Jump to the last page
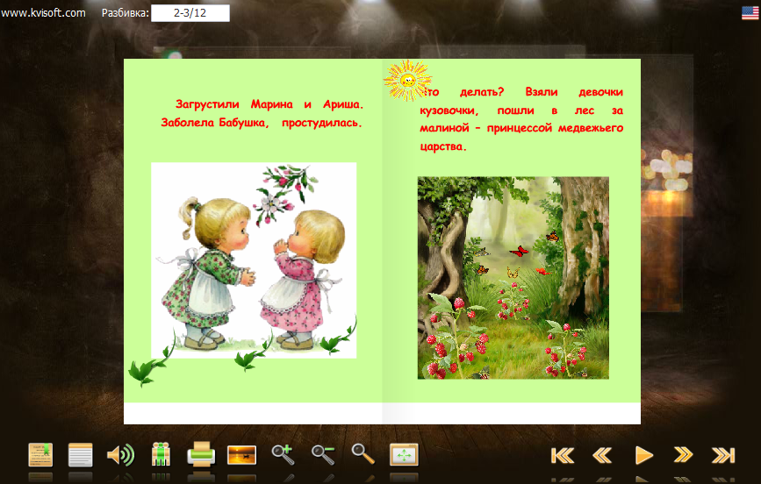This screenshot has width=761, height=484. pos(723,455)
